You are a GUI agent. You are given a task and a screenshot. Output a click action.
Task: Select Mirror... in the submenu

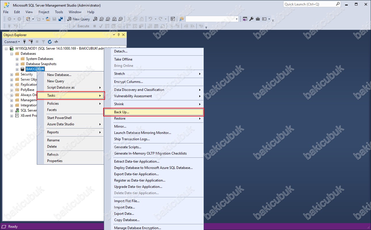(x=154, y=126)
